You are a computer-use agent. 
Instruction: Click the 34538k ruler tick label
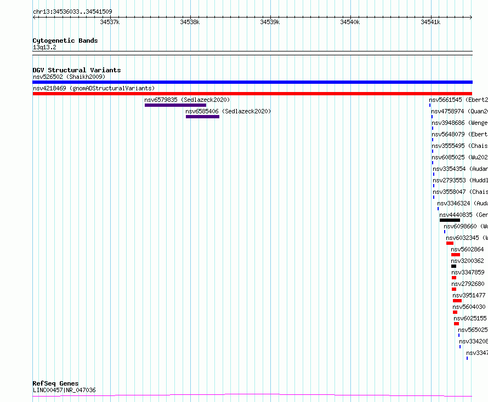pos(190,22)
